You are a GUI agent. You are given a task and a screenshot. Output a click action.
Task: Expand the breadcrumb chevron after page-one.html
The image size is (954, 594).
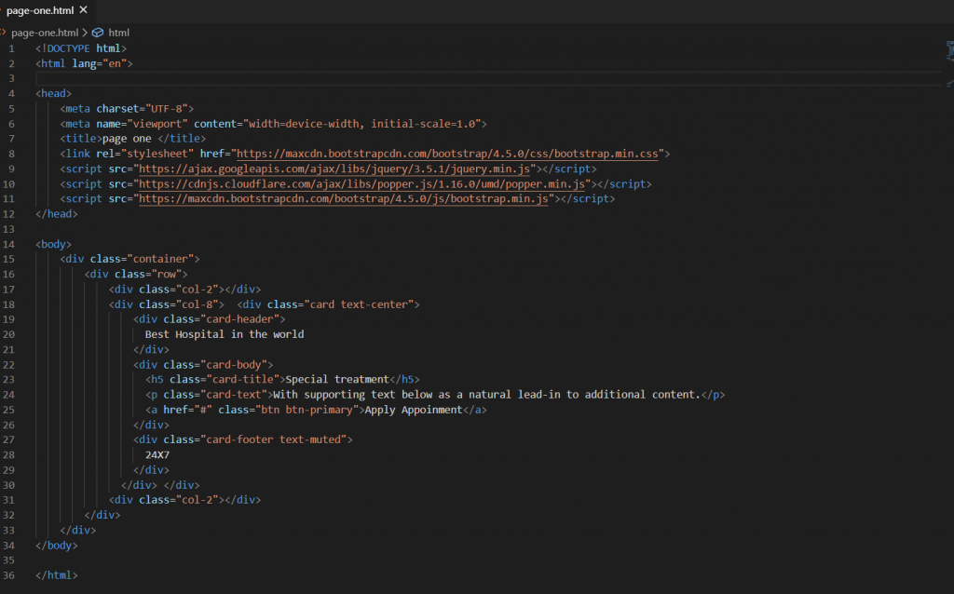[84, 32]
